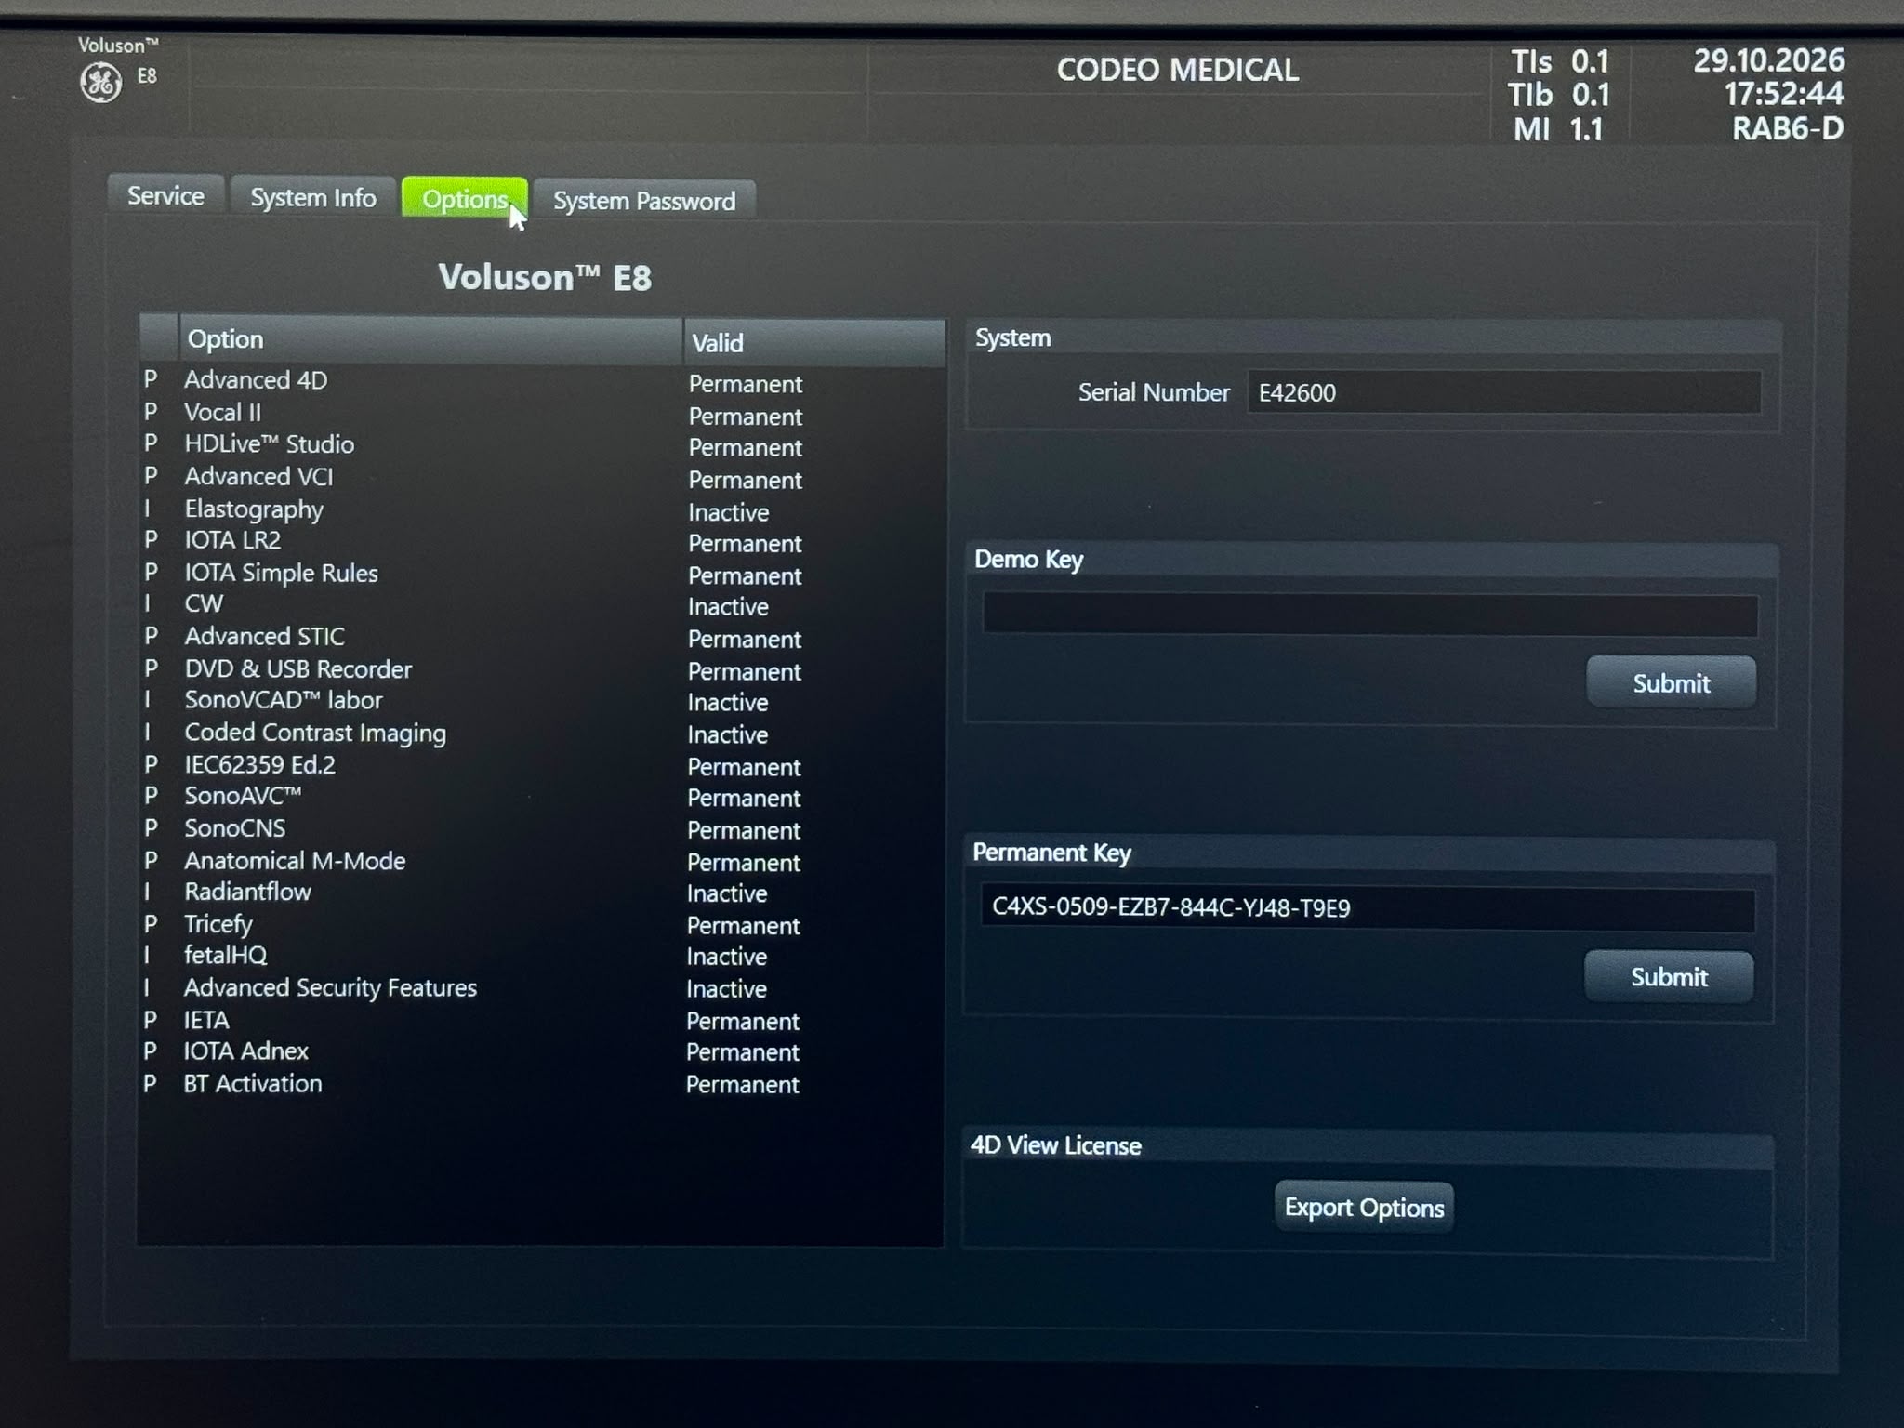Click the GE logo icon

101,83
